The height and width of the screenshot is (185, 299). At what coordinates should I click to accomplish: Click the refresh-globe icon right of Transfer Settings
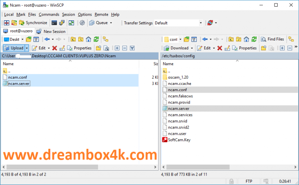210,23
